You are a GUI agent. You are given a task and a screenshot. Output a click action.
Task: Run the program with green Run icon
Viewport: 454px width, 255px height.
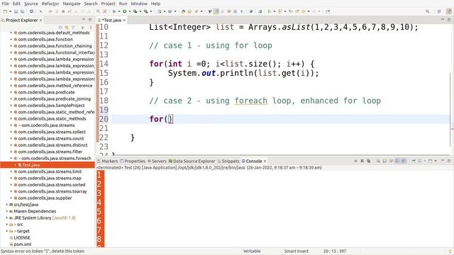(125, 11)
